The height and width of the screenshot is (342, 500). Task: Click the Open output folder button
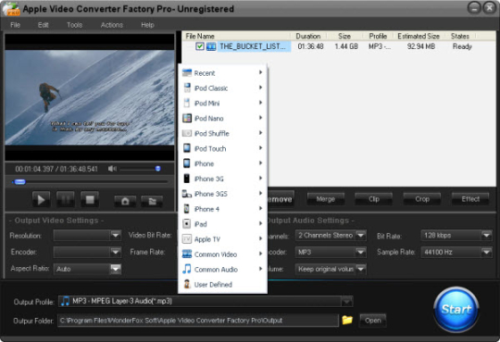coord(373,321)
